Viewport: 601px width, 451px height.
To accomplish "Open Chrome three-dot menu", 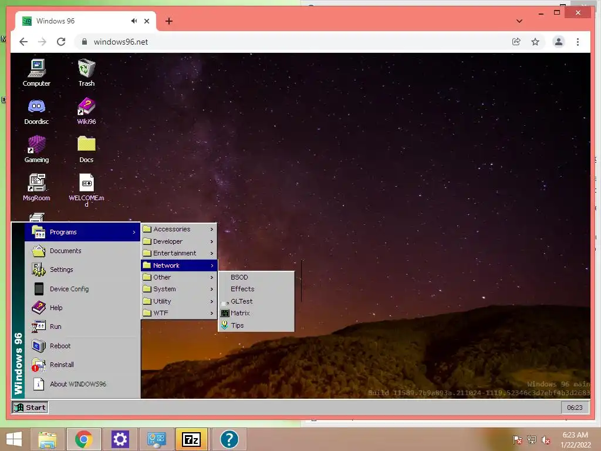I will click(x=578, y=42).
